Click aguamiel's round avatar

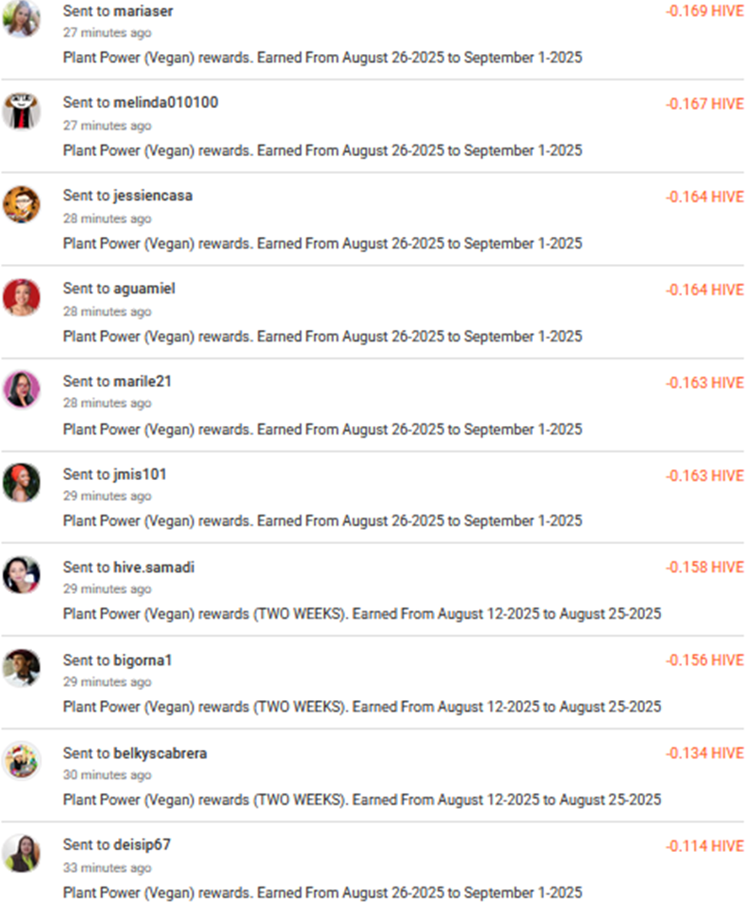[x=21, y=297]
